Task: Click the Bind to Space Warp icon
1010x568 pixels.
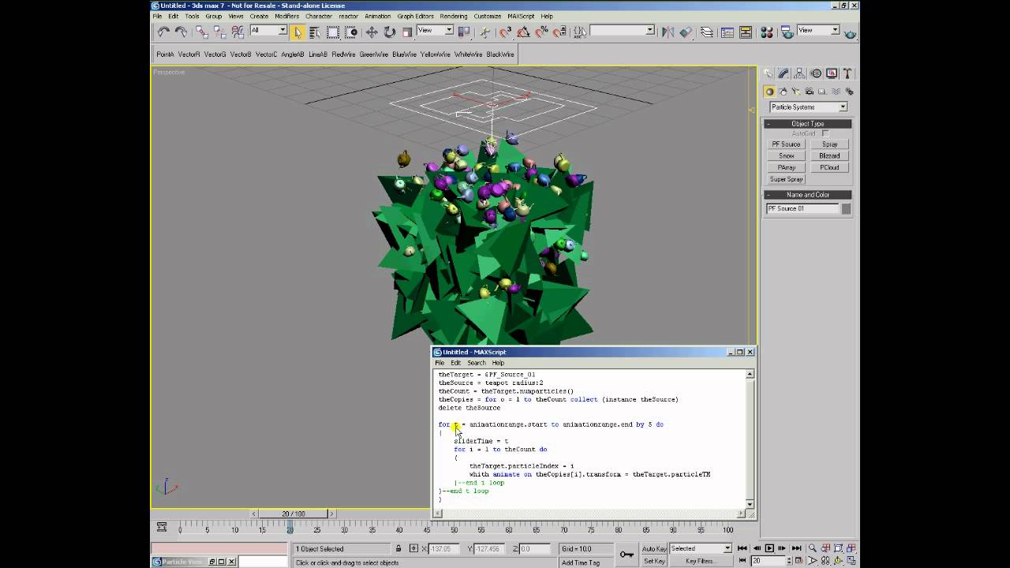Action: 238,32
